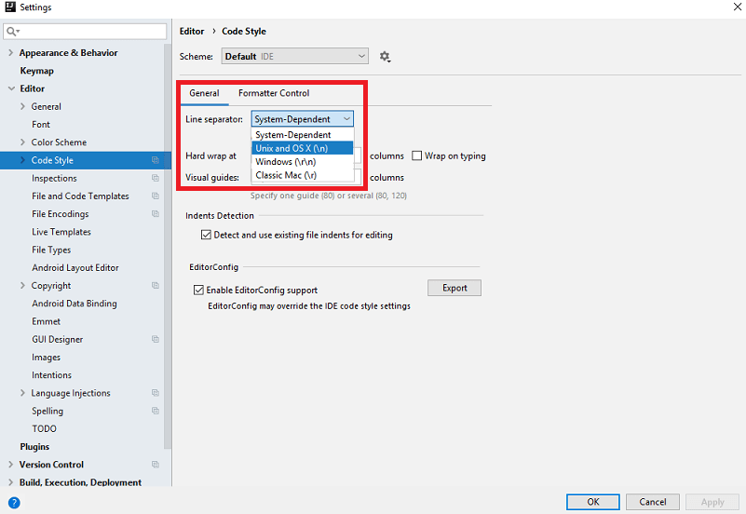Toggle Detect and use existing file indents
The height and width of the screenshot is (514, 746).
[x=207, y=236]
